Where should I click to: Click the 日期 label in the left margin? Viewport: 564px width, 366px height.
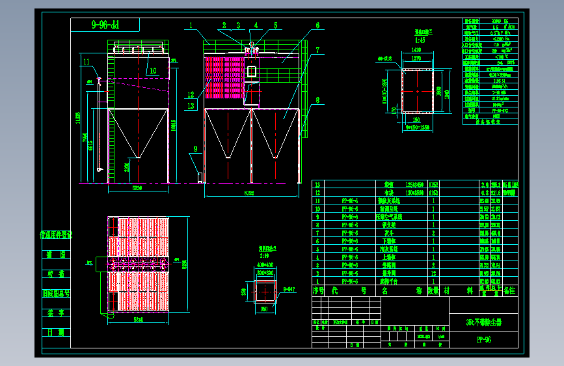(x=56, y=333)
